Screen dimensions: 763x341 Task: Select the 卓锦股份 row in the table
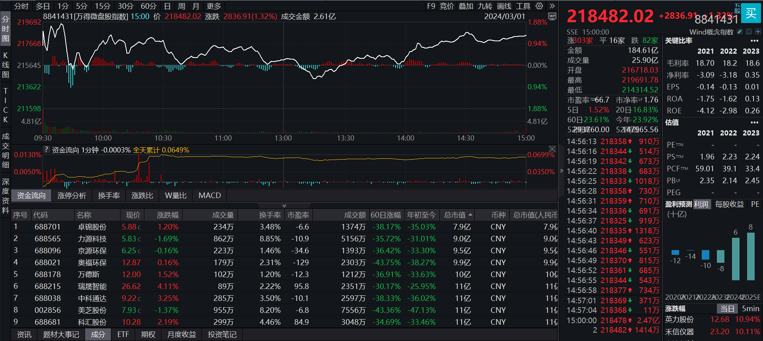click(92, 227)
